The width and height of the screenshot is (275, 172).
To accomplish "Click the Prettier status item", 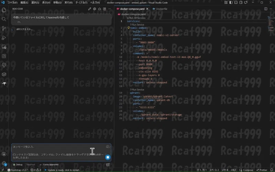I will (262, 170).
